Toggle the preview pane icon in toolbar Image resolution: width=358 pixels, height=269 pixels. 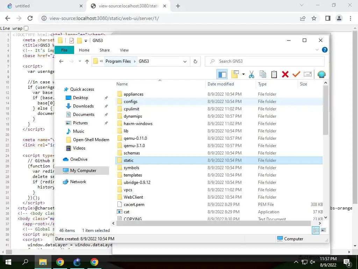click(222, 74)
